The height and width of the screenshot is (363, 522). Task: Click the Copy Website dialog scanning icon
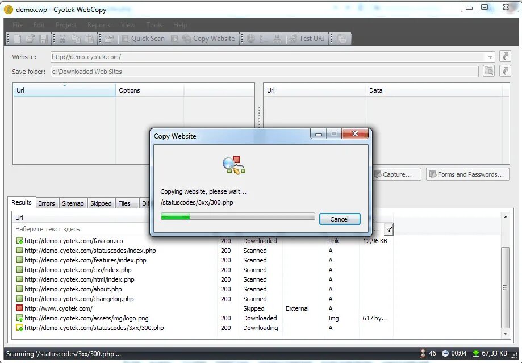click(x=234, y=165)
